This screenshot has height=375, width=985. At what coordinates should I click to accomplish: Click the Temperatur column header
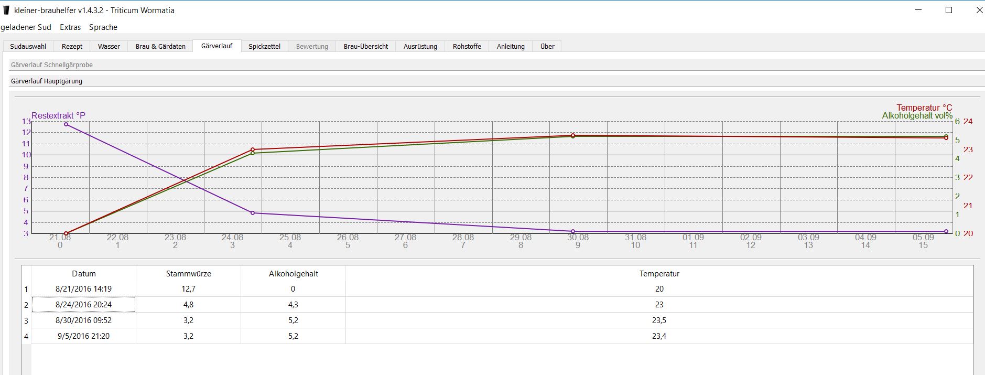point(659,273)
